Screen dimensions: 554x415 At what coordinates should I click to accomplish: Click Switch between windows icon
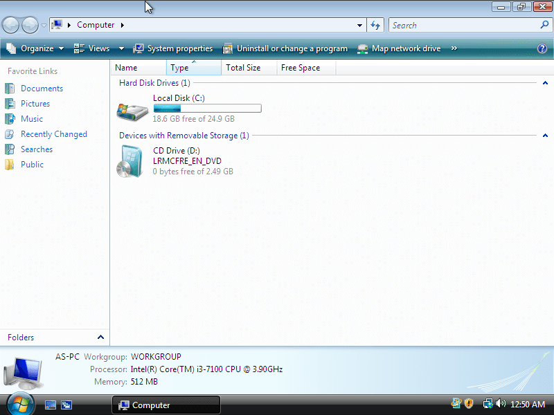tap(66, 405)
